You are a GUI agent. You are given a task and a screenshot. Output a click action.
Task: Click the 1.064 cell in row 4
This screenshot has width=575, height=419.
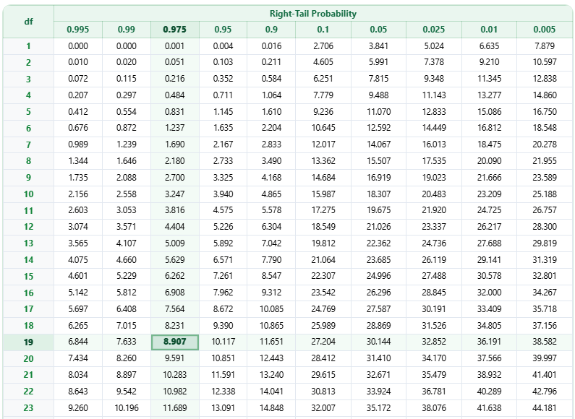pos(271,95)
